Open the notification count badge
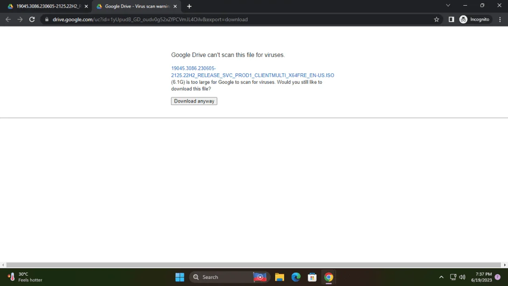The image size is (508, 286). (x=498, y=277)
